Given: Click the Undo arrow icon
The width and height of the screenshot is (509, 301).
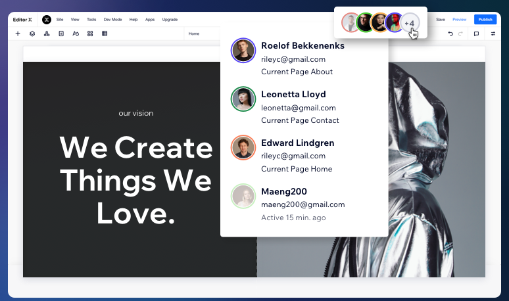Looking at the screenshot, I should 450,34.
